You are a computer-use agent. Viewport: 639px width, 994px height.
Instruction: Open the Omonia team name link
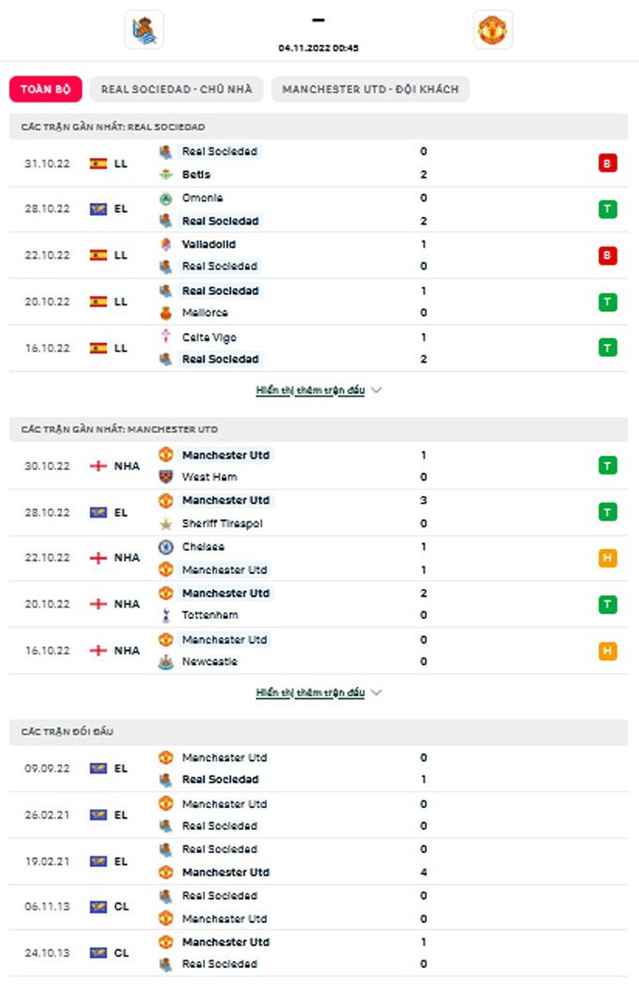202,198
